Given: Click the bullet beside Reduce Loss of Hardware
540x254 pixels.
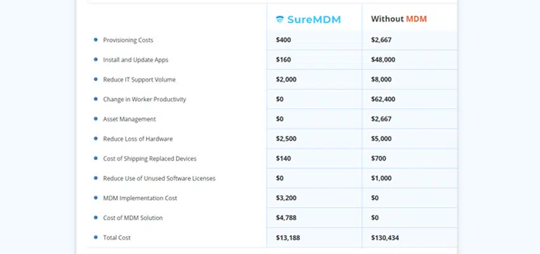Looking at the screenshot, I should point(96,138).
